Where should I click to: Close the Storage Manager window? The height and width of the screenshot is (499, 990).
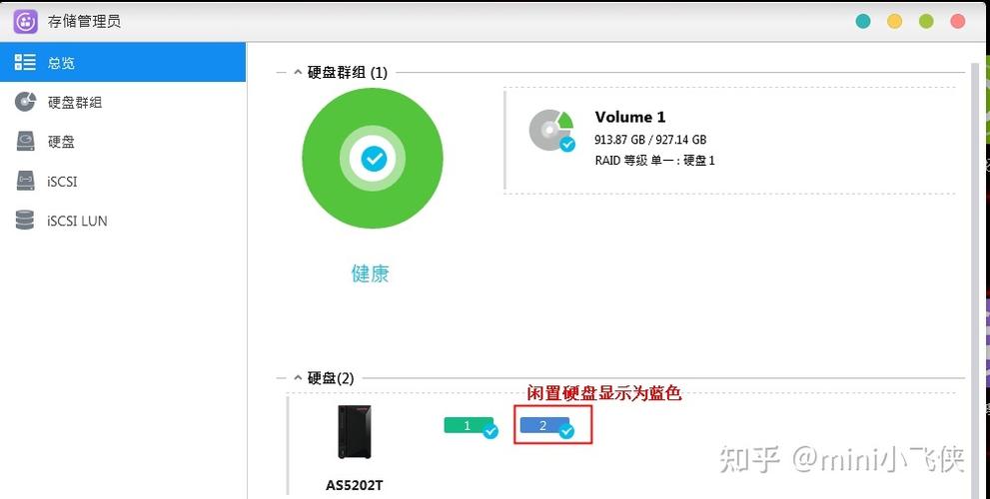pyautogui.click(x=958, y=21)
